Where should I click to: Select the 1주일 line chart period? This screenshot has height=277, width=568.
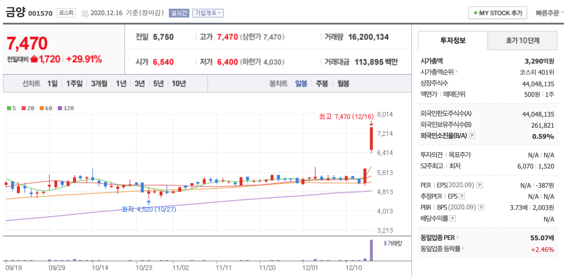point(75,84)
